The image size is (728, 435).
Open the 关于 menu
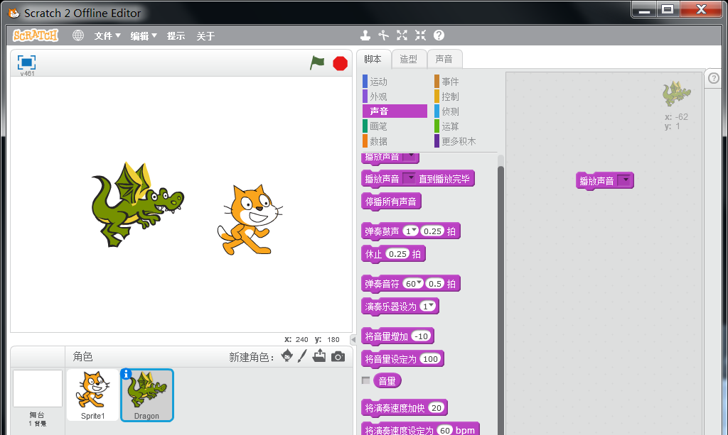point(205,35)
